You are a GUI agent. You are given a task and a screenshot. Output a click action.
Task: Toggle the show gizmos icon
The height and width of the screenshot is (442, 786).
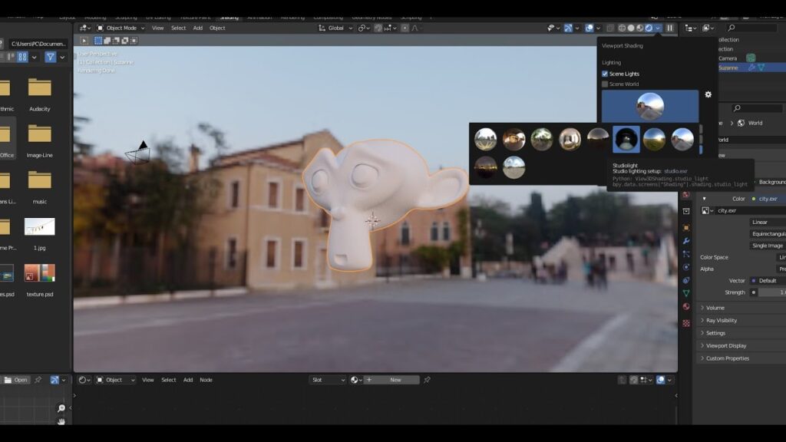[x=568, y=28]
